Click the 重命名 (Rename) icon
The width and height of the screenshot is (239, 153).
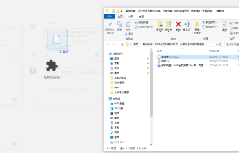coord(187,24)
